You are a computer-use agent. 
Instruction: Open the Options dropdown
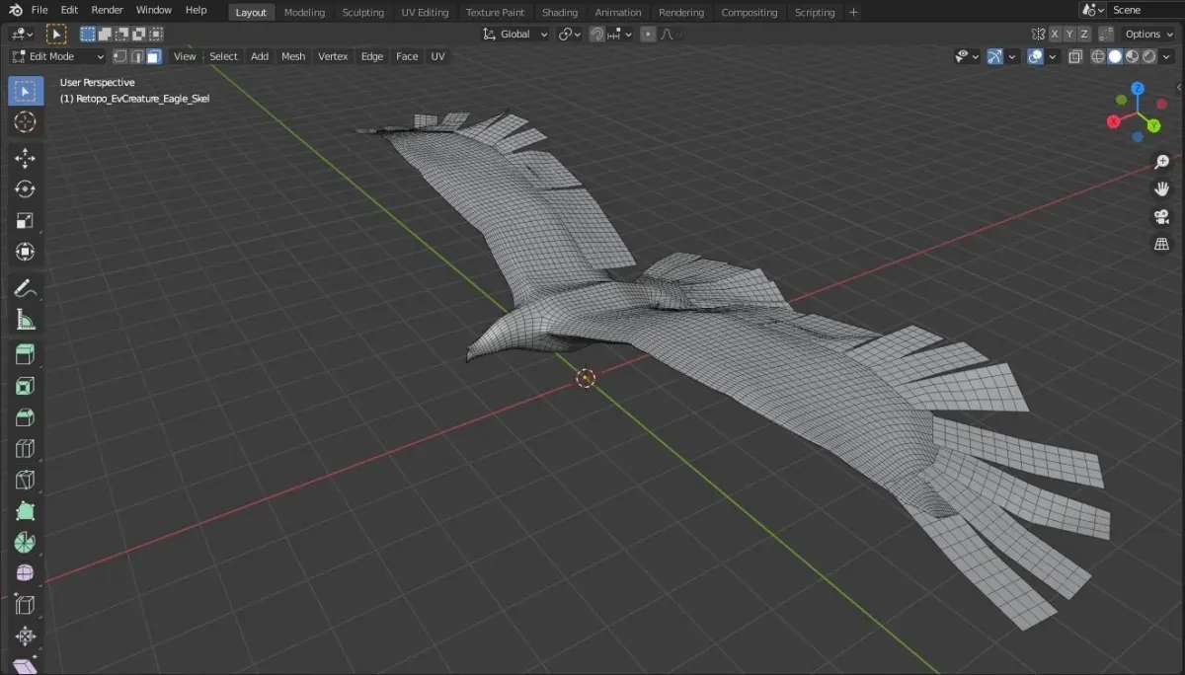1148,34
